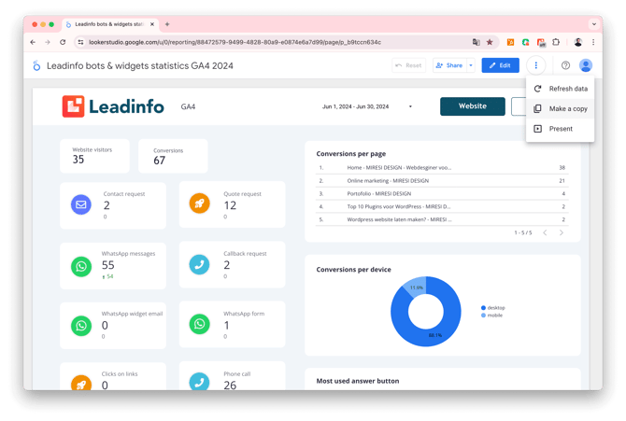Screen dimensions: 626x421
Task: Open the Help question mark icon
Action: click(565, 65)
